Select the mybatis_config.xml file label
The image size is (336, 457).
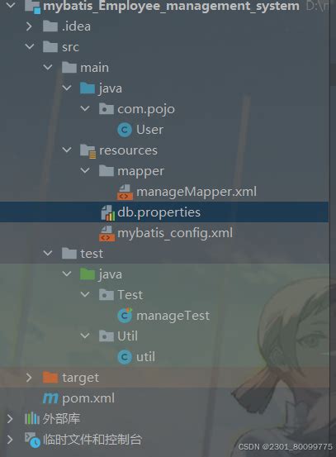point(175,233)
